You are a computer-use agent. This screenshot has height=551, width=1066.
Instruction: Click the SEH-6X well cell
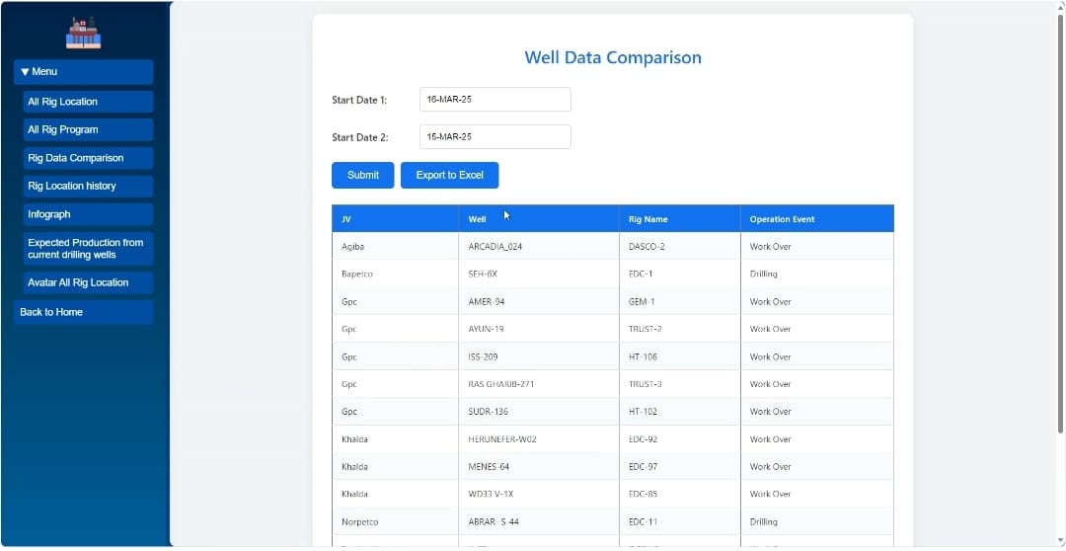[x=539, y=275]
